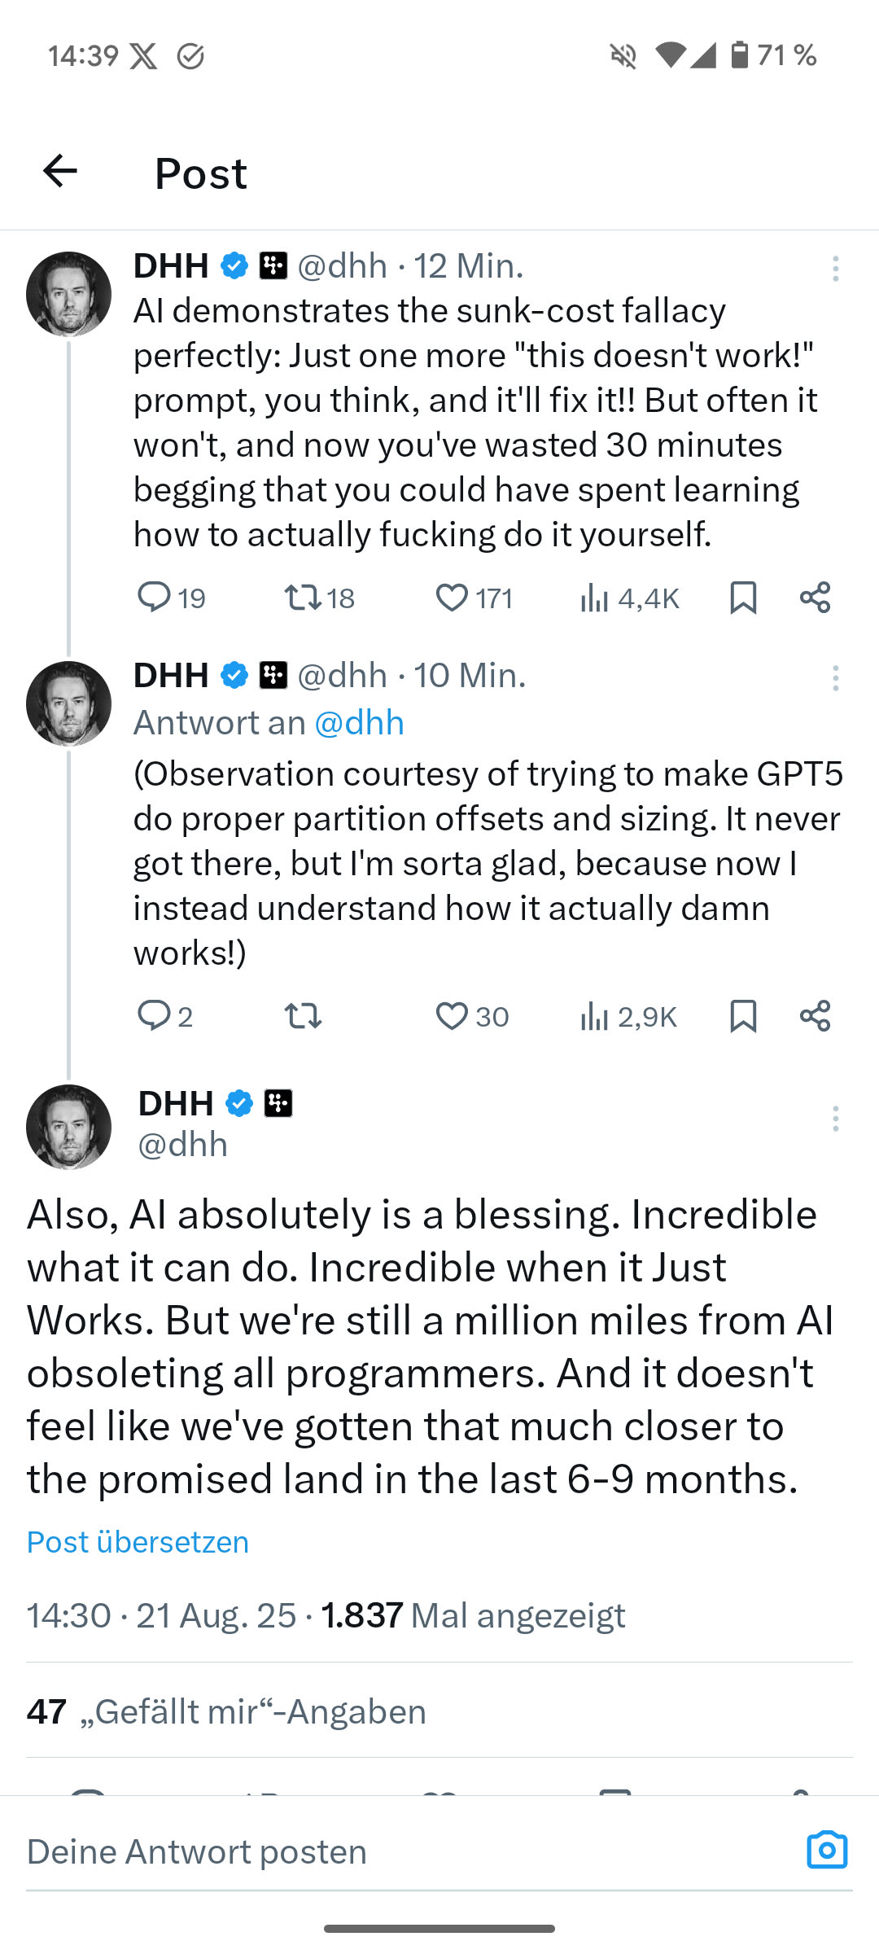Like the sunk-cost fallacy post
879x1954 pixels.
pos(452,598)
